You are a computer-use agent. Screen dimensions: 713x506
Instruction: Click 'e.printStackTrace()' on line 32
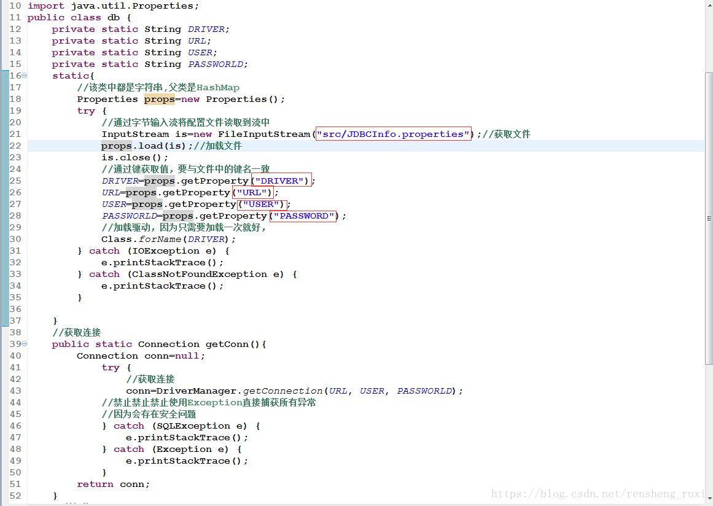[159, 263]
